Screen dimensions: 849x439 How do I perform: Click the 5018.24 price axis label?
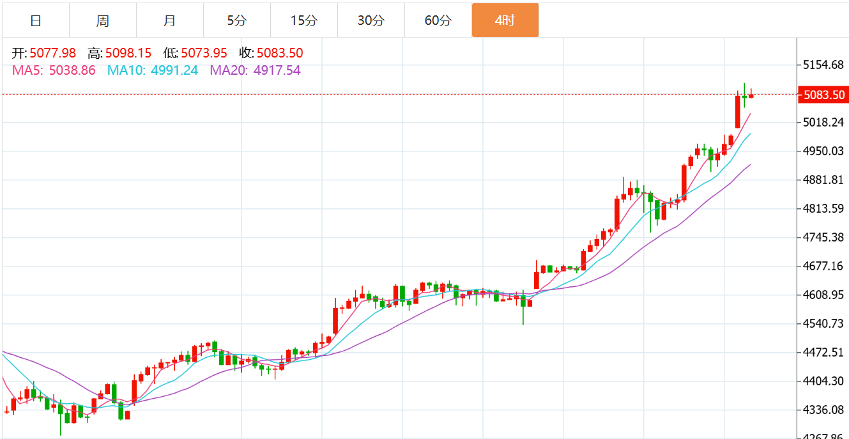click(x=824, y=122)
